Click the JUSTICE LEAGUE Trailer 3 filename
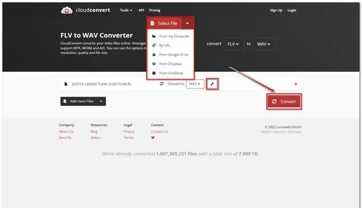 (101, 84)
